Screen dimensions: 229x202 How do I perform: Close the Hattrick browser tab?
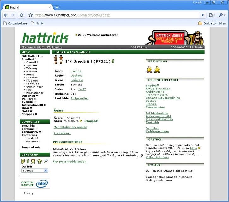tap(50, 7)
